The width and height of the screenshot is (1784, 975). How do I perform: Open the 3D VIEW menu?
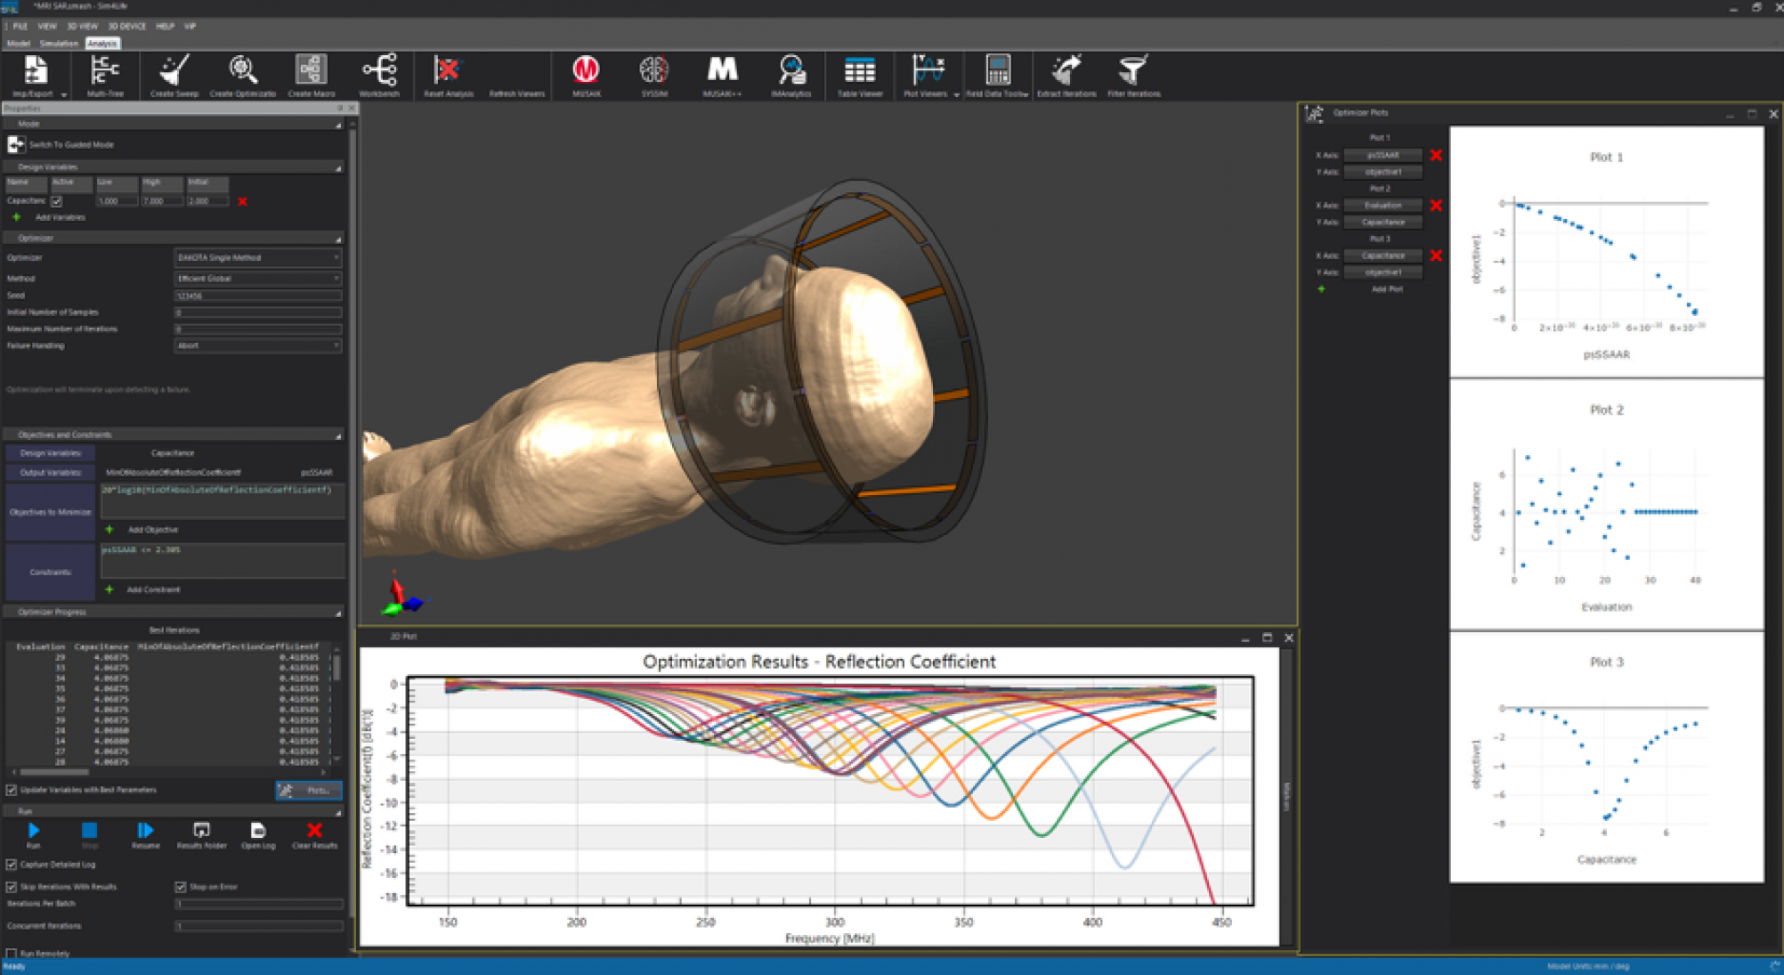point(82,26)
